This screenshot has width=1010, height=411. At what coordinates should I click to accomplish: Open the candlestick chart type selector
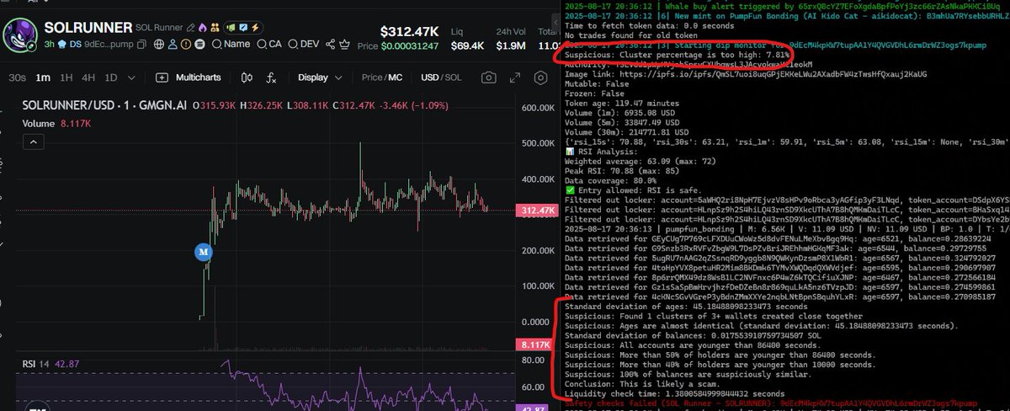(247, 77)
